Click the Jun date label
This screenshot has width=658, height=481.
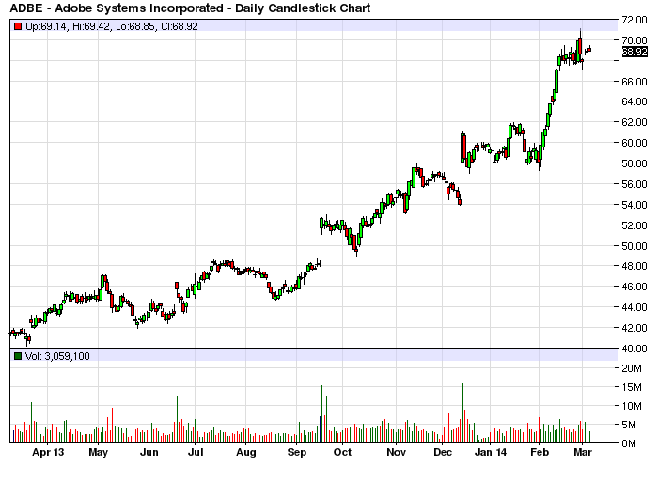point(149,453)
